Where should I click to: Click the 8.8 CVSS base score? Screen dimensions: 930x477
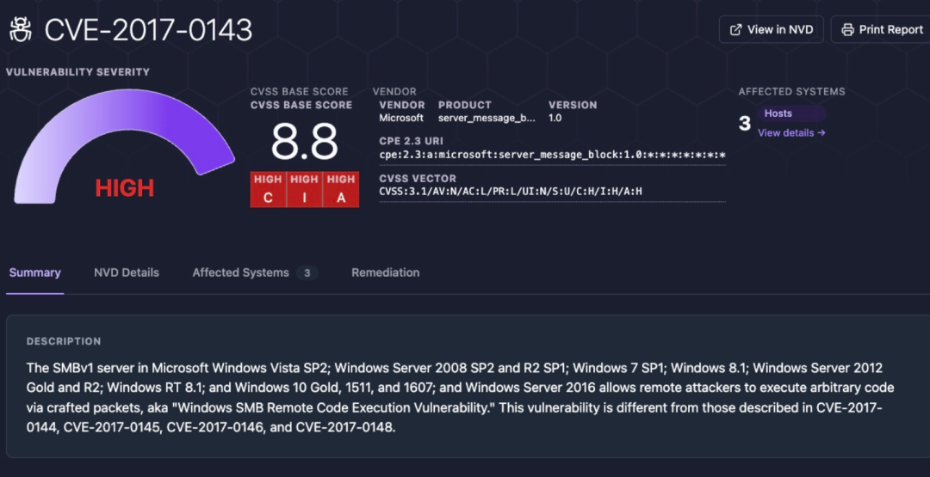[304, 142]
